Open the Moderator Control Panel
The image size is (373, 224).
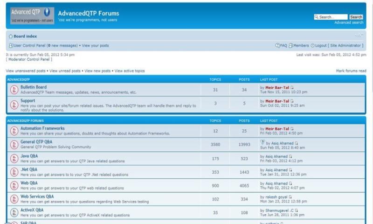tap(29, 59)
